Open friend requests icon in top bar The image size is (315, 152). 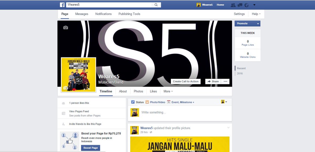pos(233,5)
